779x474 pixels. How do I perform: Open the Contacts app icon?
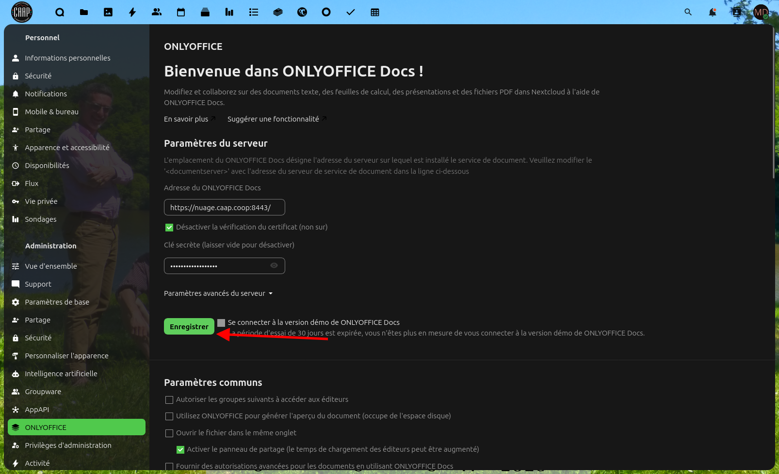157,12
